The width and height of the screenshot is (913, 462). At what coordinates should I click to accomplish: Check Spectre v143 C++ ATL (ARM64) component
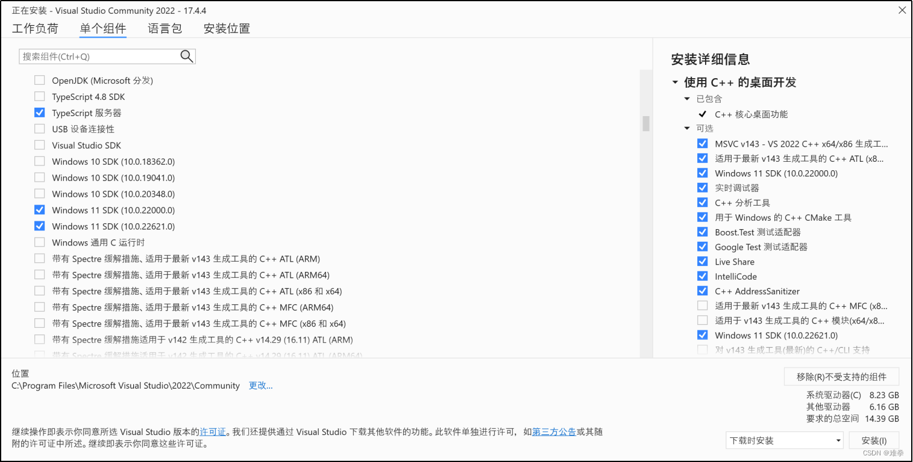coord(40,275)
